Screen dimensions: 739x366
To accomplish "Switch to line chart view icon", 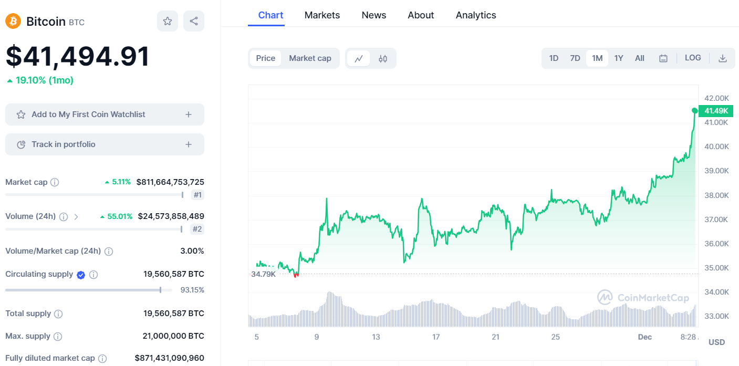I will 359,58.
